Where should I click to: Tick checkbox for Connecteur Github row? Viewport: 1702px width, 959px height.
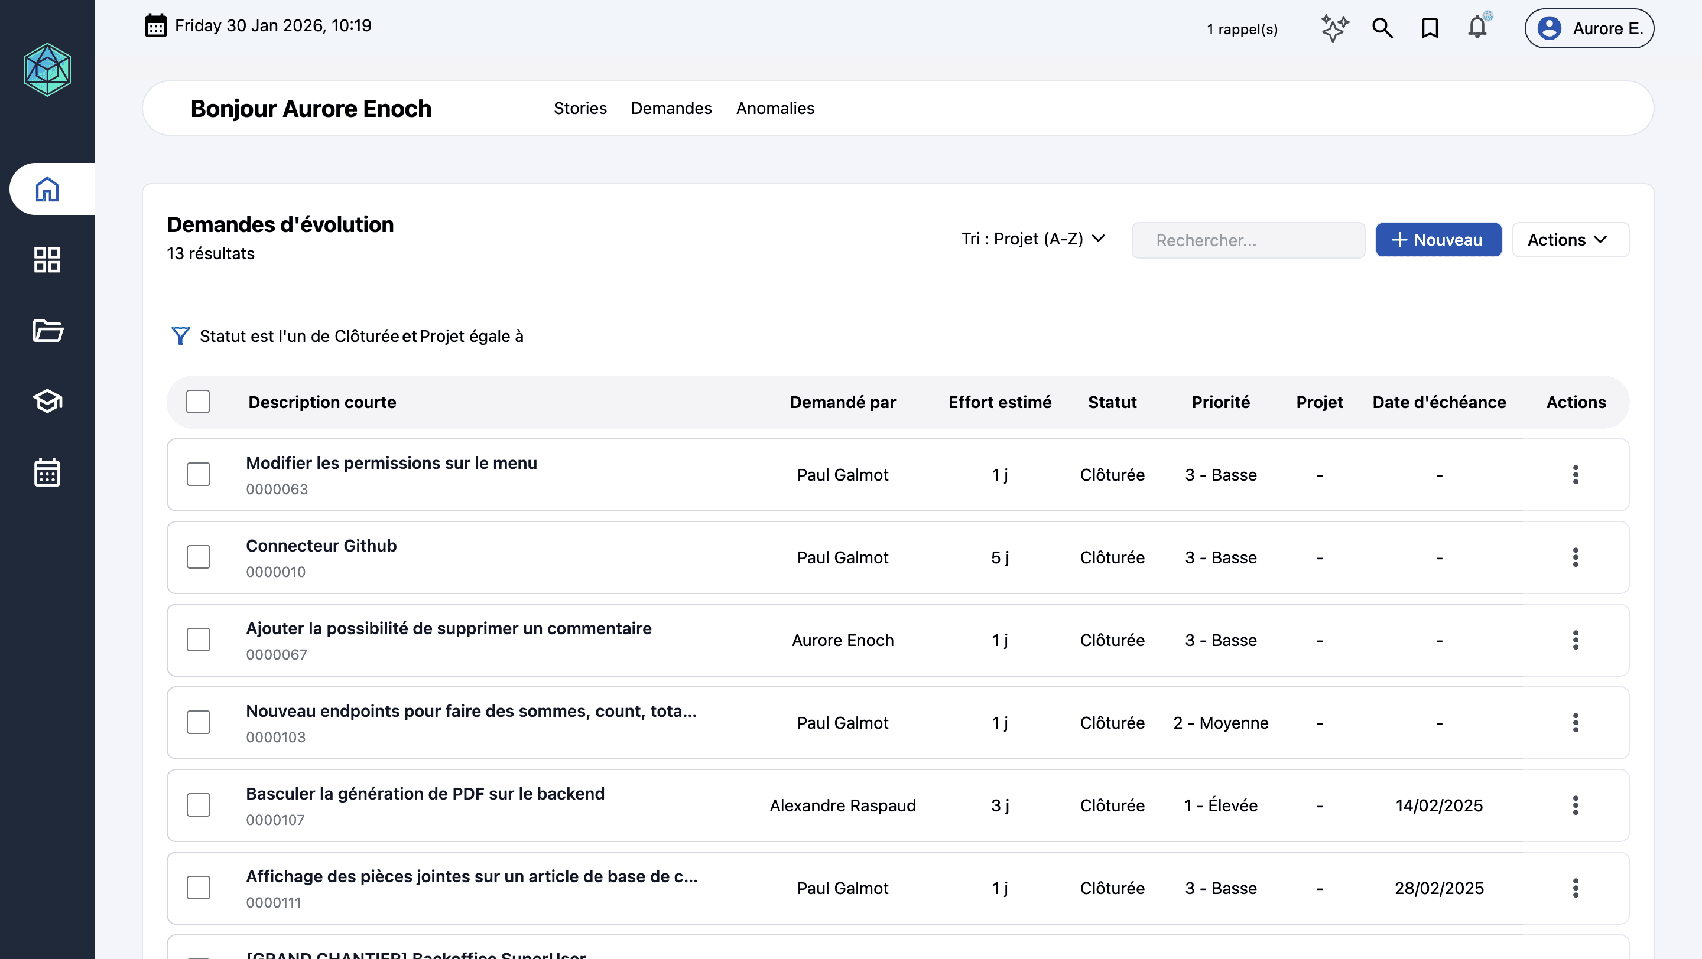pos(198,557)
